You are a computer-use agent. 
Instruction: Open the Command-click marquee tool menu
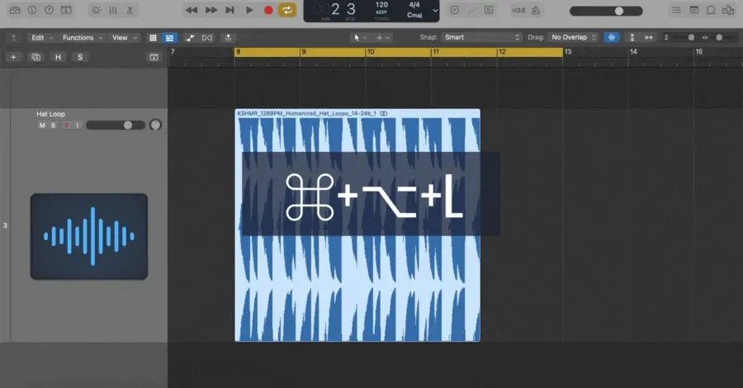(x=382, y=37)
